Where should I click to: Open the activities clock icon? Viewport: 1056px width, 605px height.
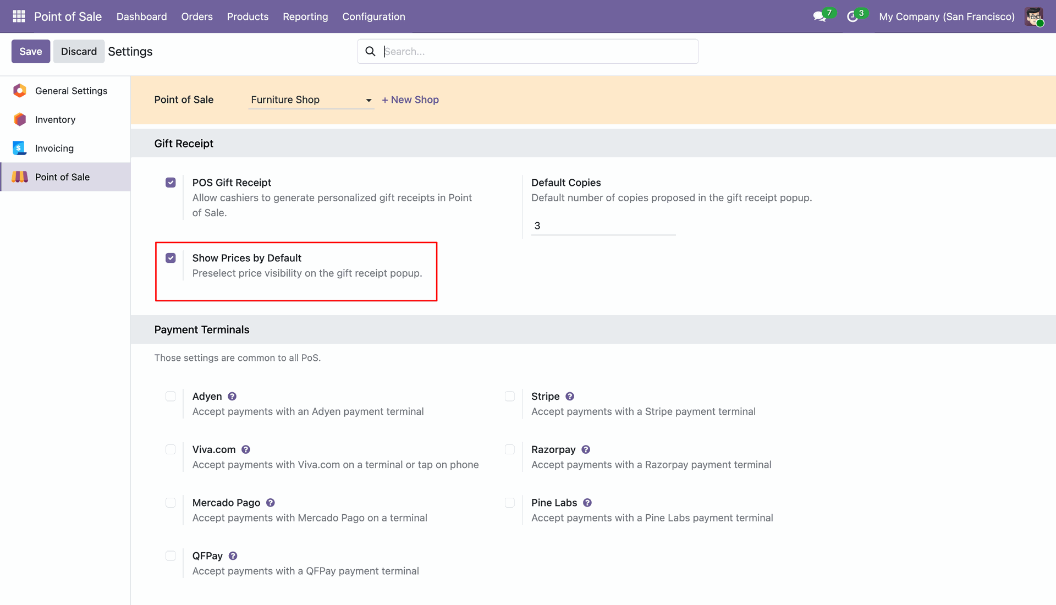[853, 16]
